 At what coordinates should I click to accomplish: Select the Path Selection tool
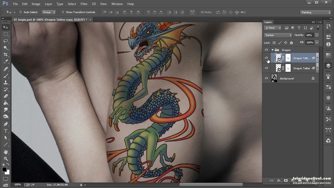[x=6, y=138]
